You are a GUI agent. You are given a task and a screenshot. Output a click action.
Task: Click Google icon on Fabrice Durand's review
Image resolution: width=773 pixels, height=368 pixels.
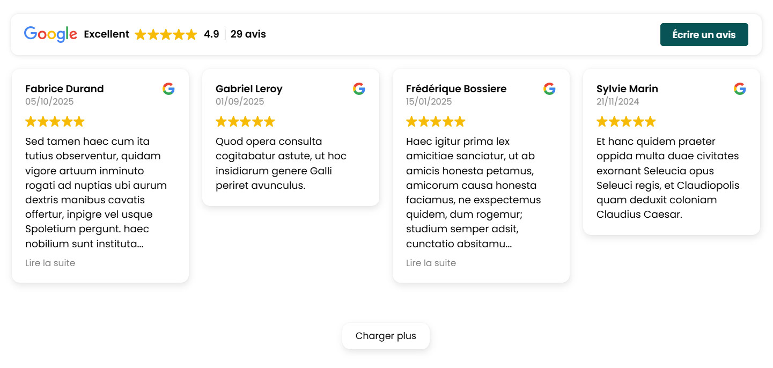[168, 89]
